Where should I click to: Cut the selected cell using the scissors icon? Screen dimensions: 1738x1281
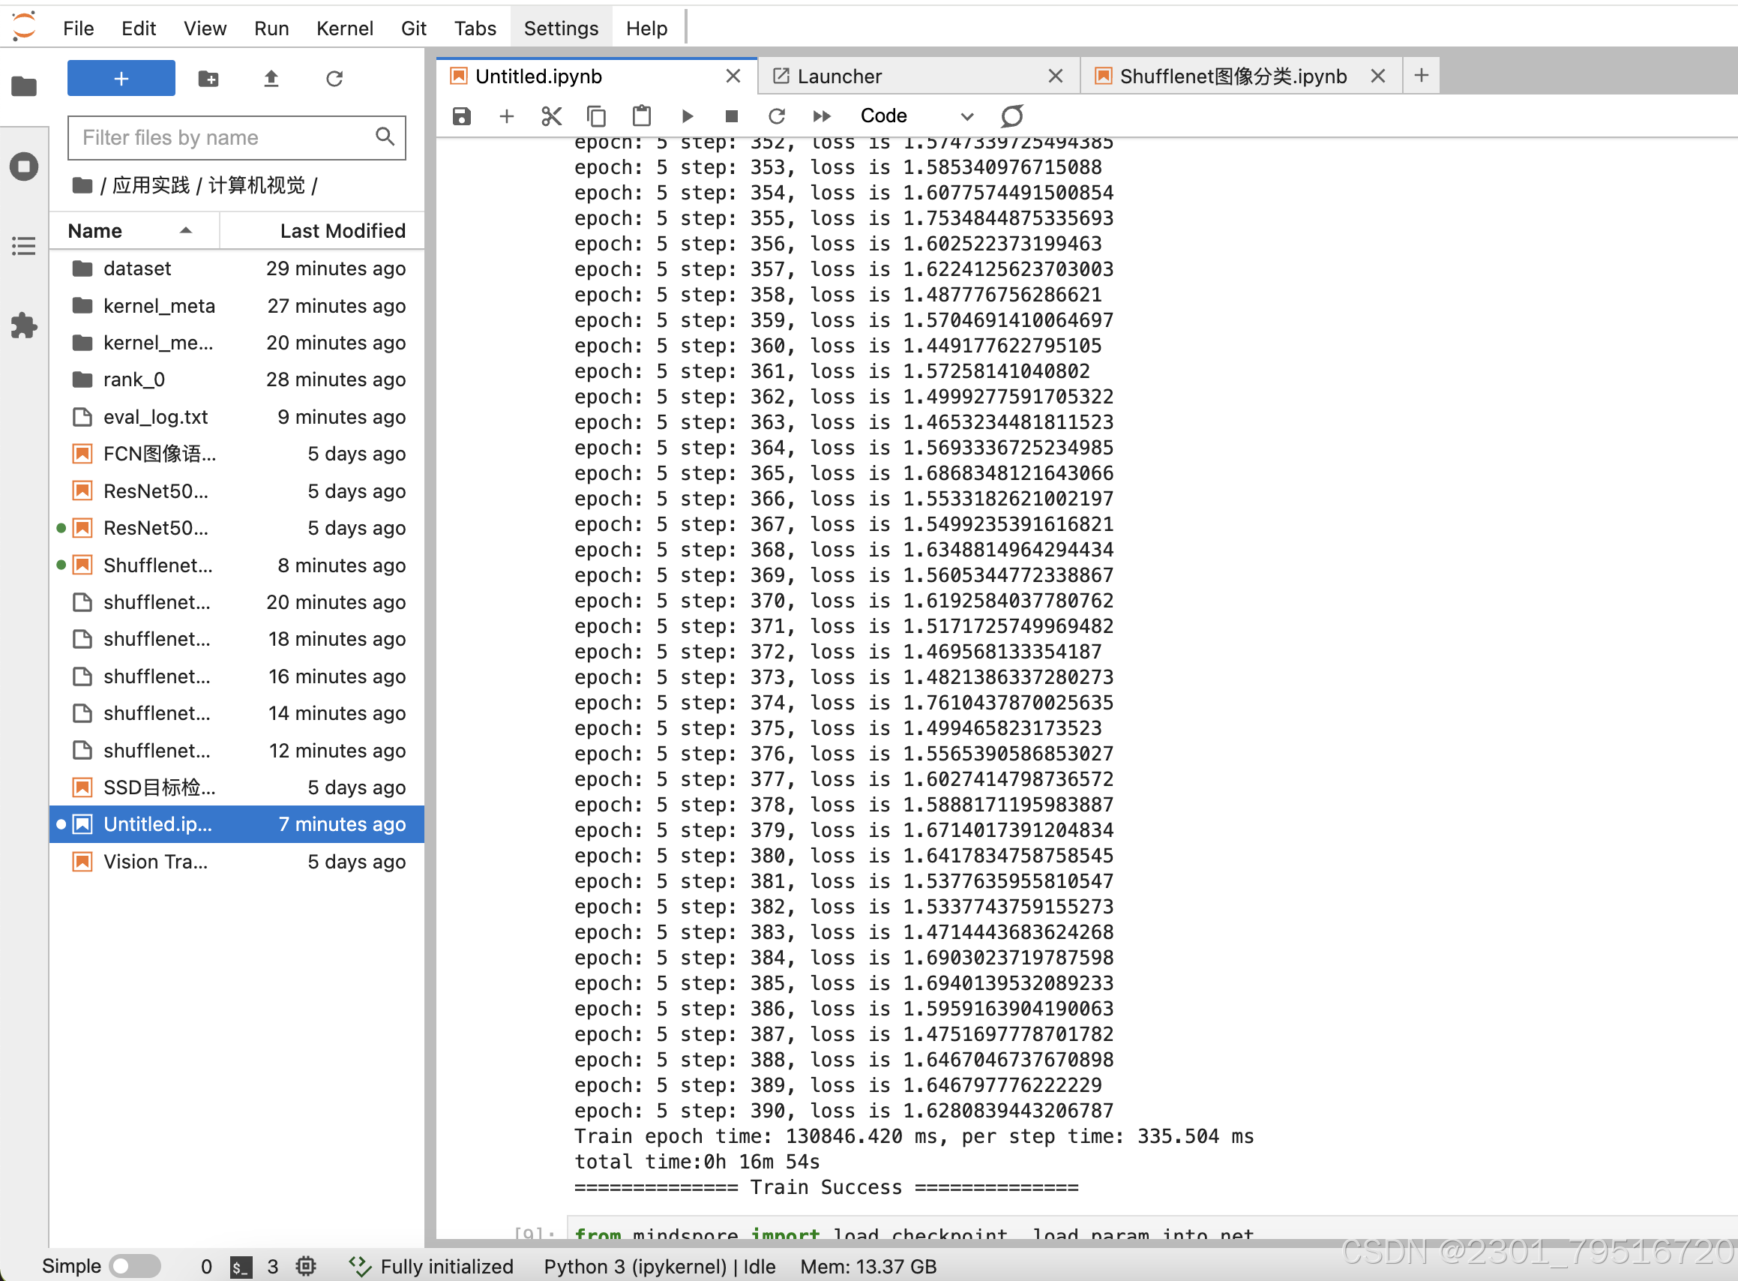(551, 116)
